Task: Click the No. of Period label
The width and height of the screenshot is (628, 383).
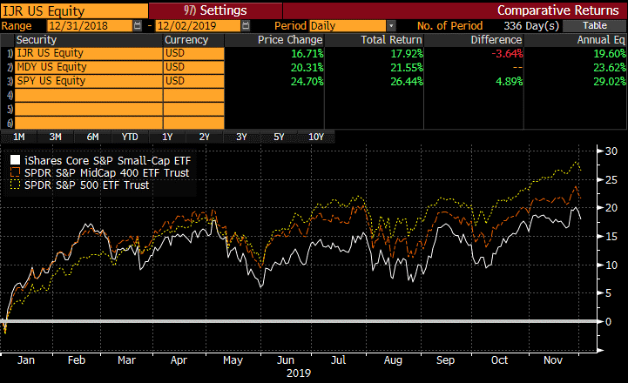Action: coord(449,26)
